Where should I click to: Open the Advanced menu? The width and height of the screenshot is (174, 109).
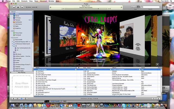(43, 1)
